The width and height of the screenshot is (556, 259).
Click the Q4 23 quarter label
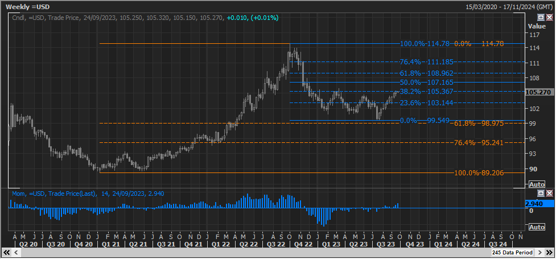pos(414,244)
